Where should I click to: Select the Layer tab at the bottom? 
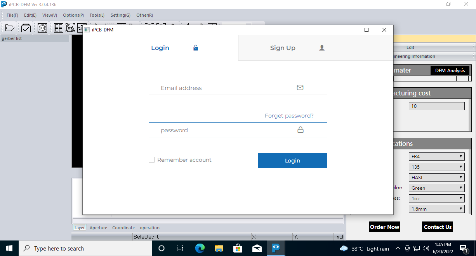click(80, 228)
